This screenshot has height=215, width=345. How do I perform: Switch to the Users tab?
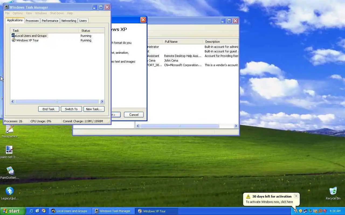point(83,21)
